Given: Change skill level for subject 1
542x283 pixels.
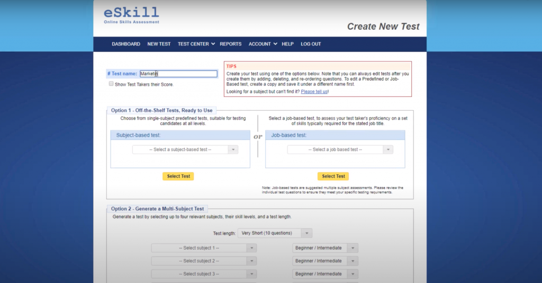Looking at the screenshot, I should [x=325, y=248].
